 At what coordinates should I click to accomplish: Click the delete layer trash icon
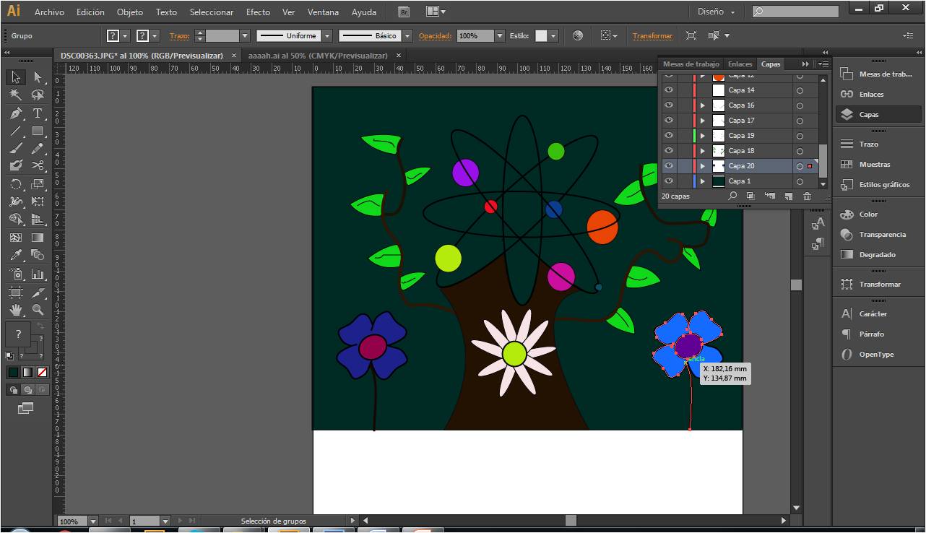pyautogui.click(x=808, y=196)
